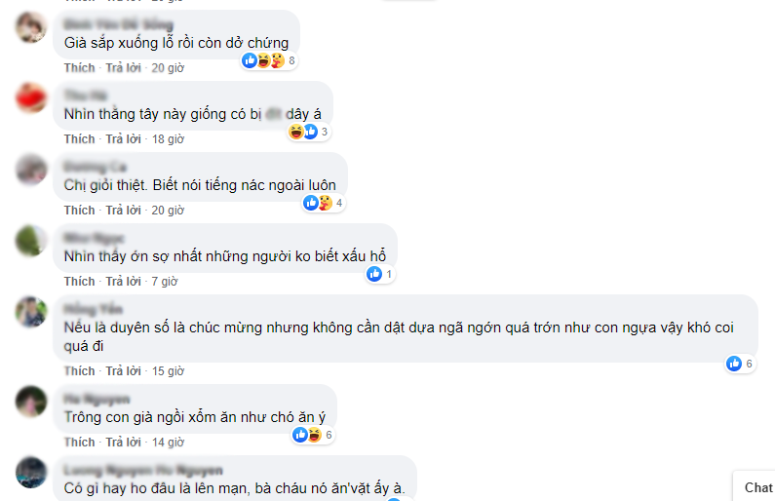View reactions on 'Nhìn thằng tây này' comment
Screen dimensions: 775x501
tap(309, 132)
